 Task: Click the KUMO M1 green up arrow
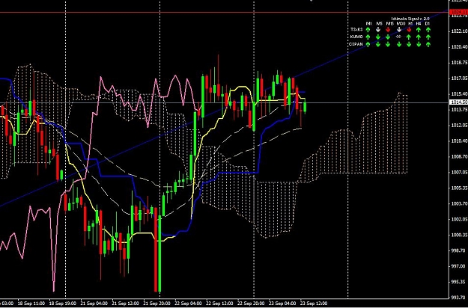tap(368, 37)
